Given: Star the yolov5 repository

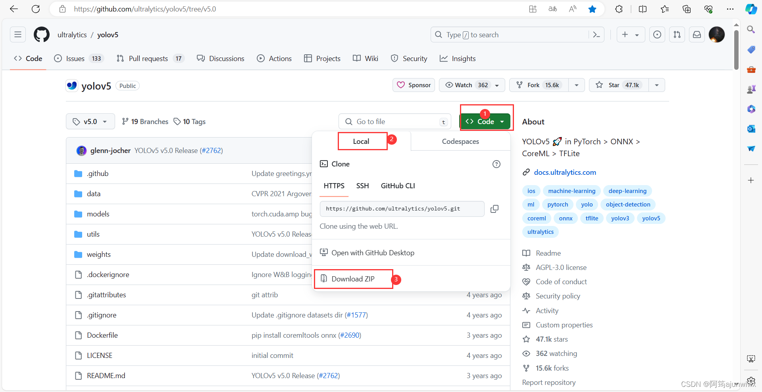Looking at the screenshot, I should coord(619,85).
